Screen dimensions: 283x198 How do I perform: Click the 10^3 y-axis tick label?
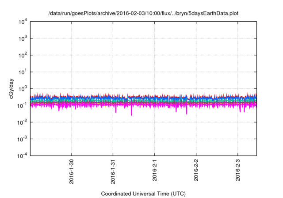click(23, 38)
